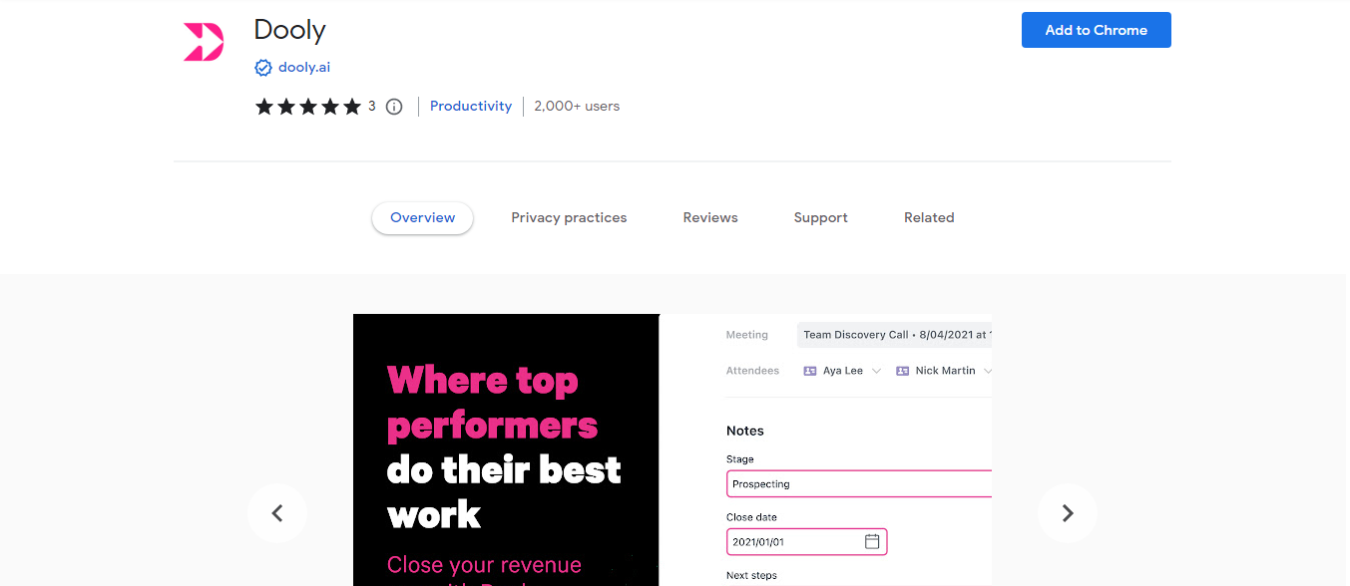
Task: Click Aya Lee's avatar icon
Action: (x=808, y=370)
